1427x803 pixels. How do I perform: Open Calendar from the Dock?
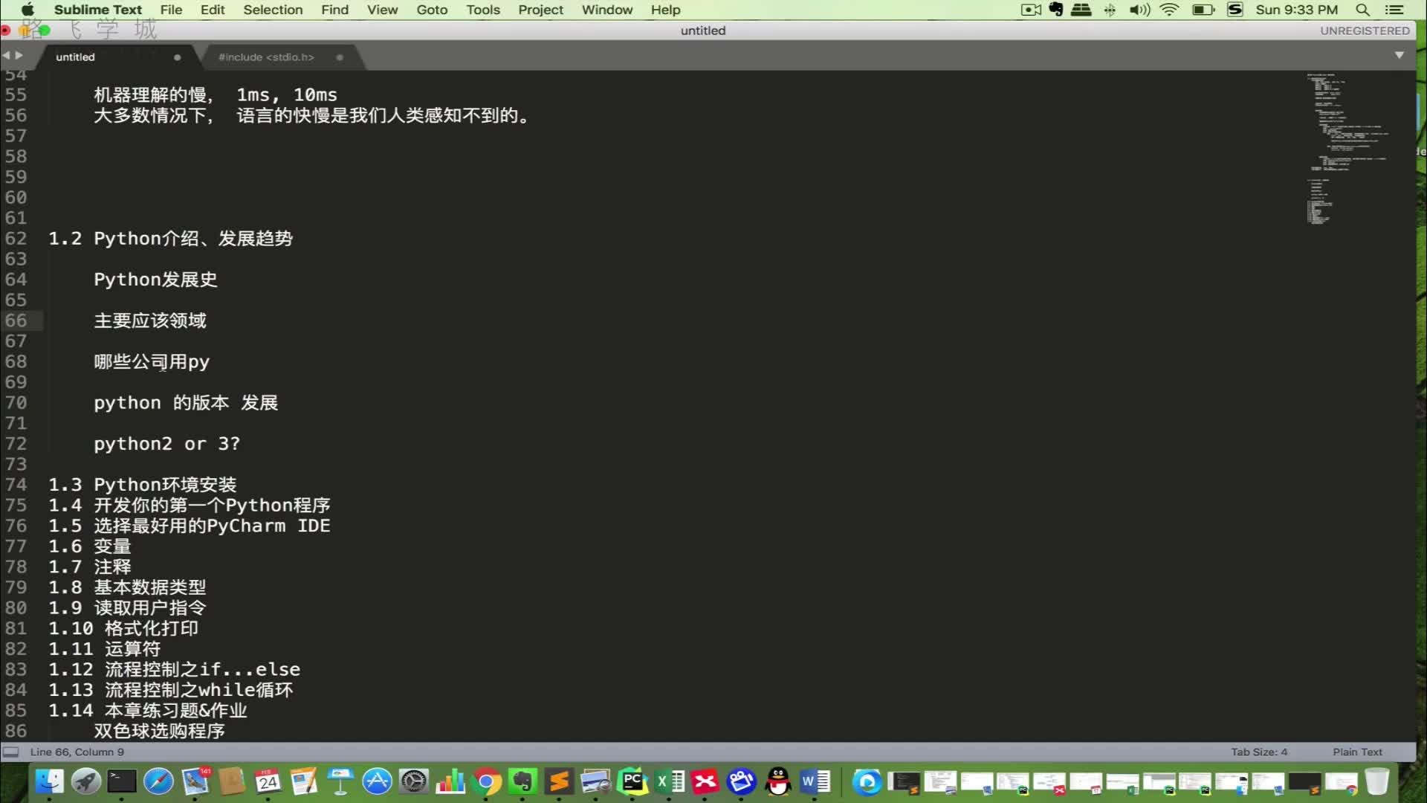click(x=268, y=781)
